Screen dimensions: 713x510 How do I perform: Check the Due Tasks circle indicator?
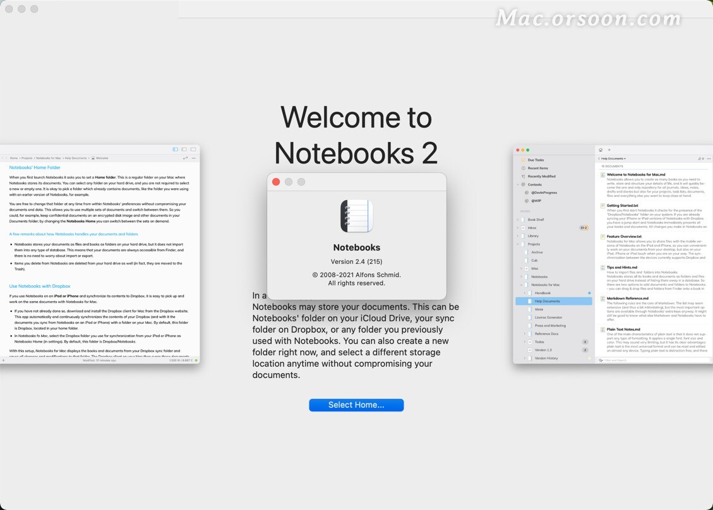coord(523,160)
